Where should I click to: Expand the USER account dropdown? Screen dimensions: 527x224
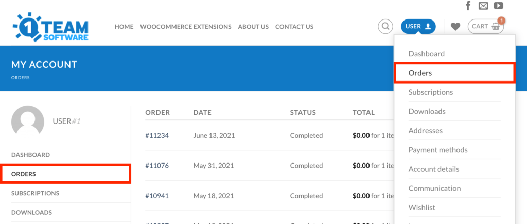(418, 27)
